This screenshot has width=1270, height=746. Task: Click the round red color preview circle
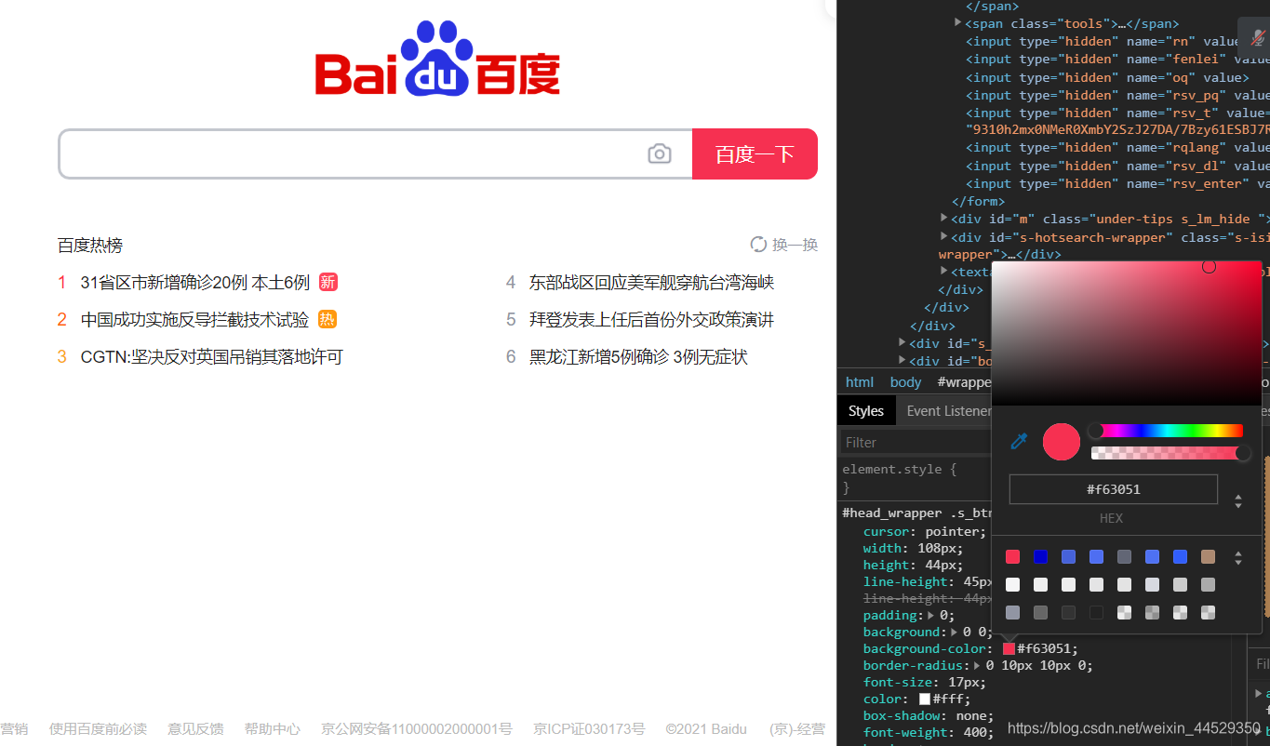[x=1061, y=442]
